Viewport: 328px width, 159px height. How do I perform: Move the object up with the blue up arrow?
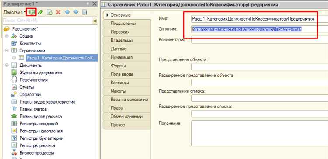(67, 12)
